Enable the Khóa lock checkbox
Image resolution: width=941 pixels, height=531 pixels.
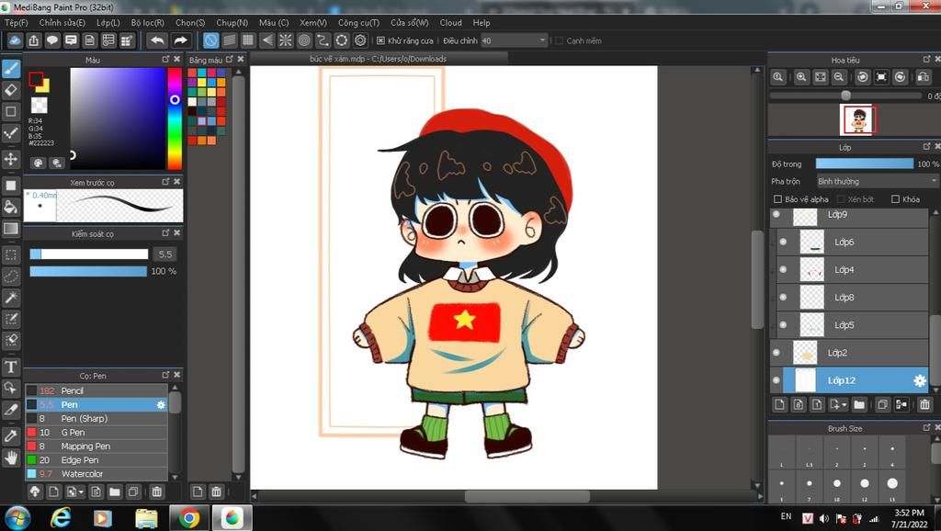coord(895,199)
